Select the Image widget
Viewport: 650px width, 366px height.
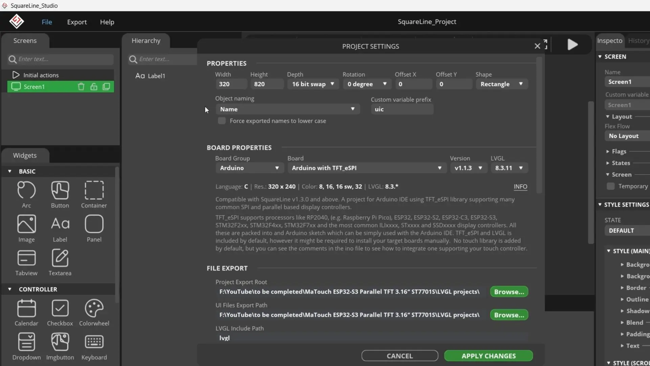click(26, 228)
